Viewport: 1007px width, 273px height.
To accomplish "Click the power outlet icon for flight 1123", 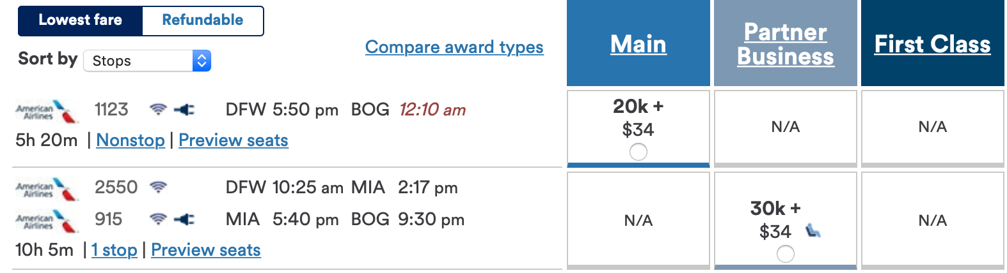I will [x=184, y=110].
